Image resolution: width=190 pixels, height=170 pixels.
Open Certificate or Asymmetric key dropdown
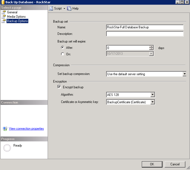152,102
